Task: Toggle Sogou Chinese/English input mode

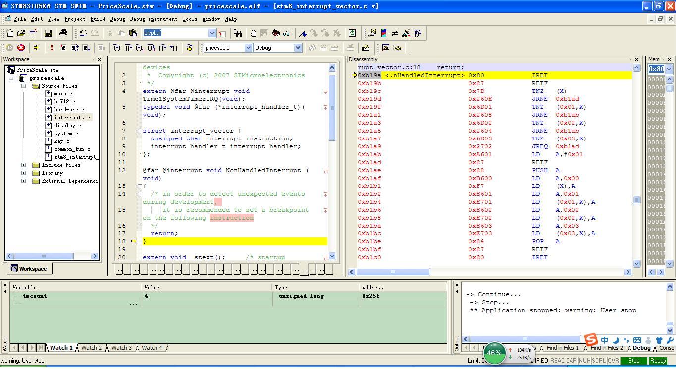Action: pyautogui.click(x=605, y=340)
